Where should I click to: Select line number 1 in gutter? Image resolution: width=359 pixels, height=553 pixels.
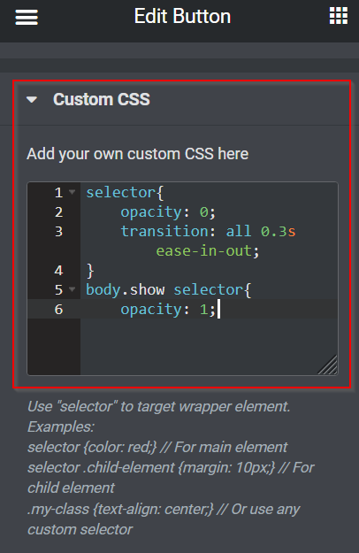(58, 193)
